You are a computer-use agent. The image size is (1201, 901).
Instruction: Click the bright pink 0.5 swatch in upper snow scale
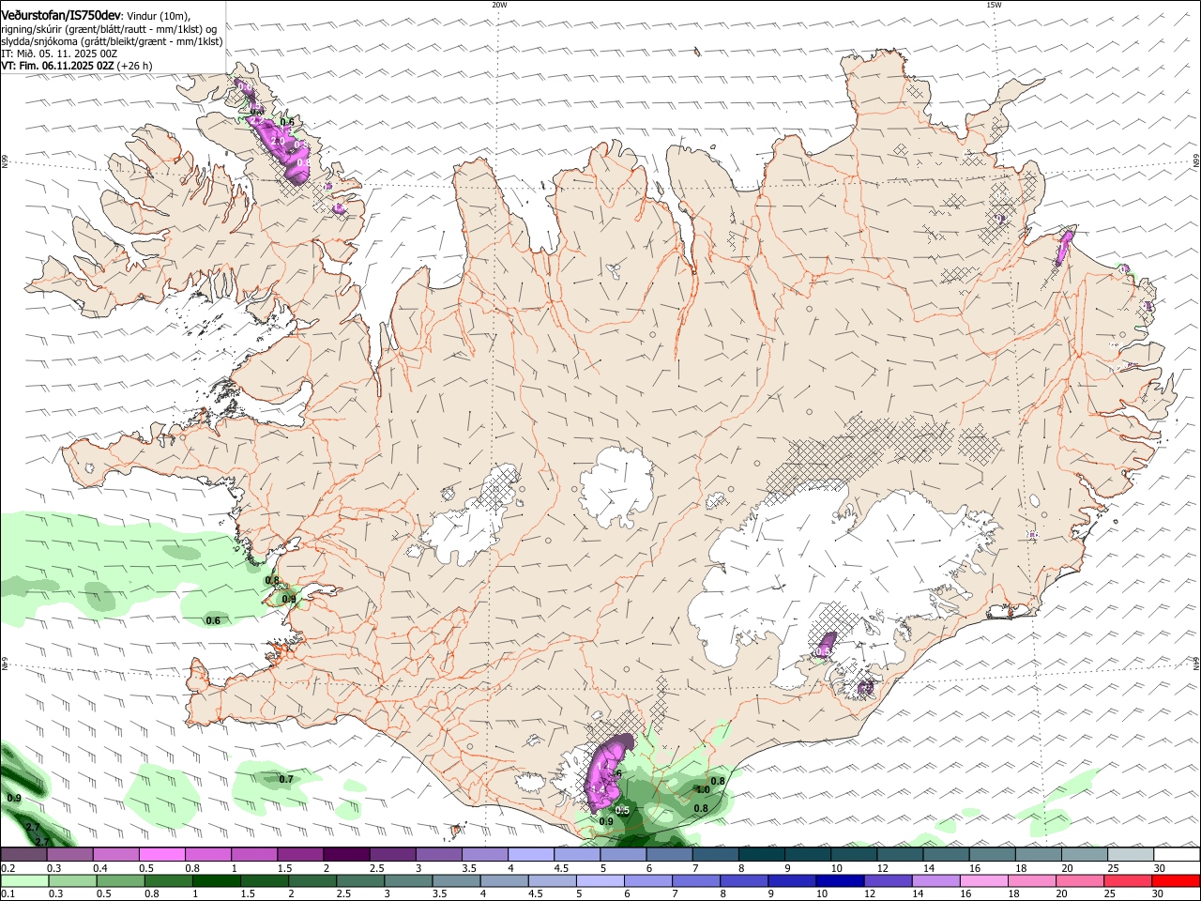[161, 855]
